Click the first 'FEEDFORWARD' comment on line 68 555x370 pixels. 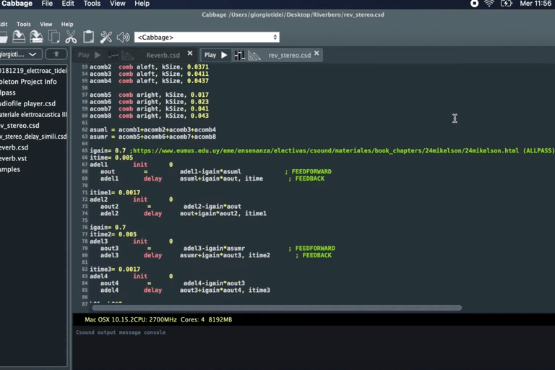click(311, 171)
